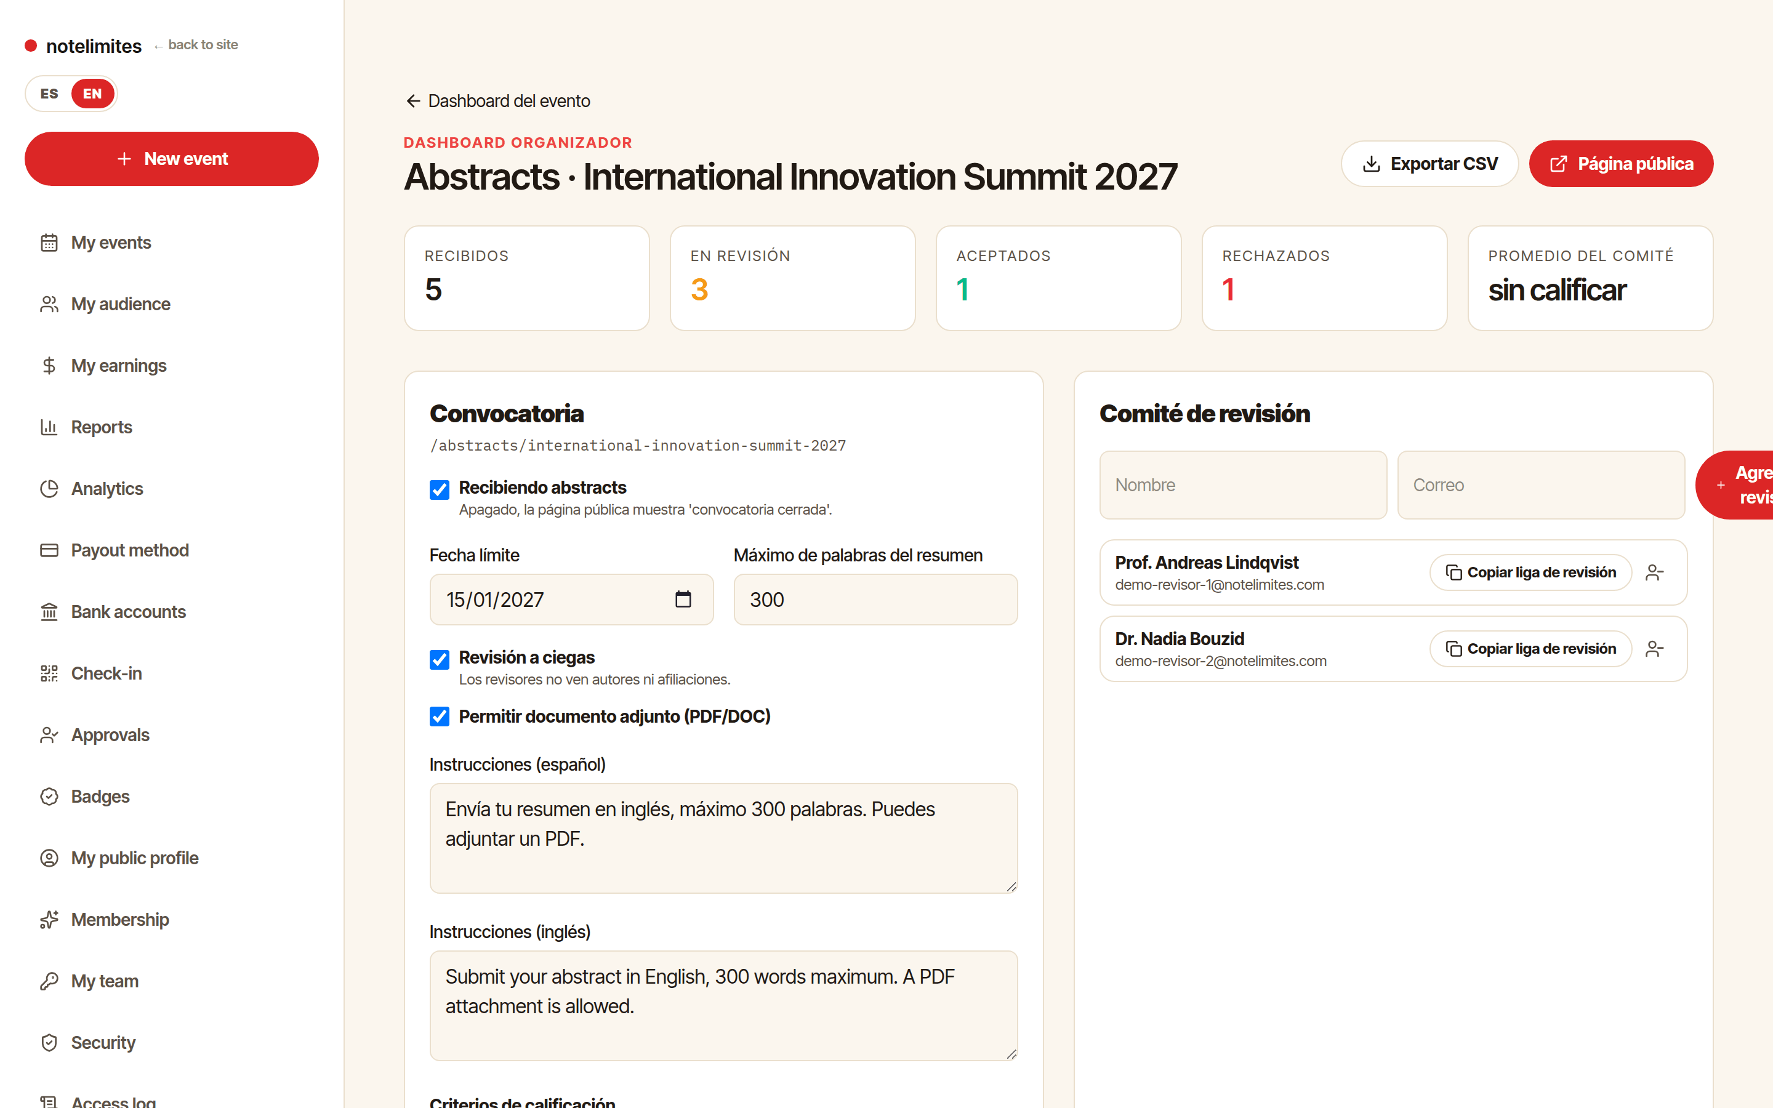This screenshot has height=1108, width=1773.
Task: Click the Instrucciones (español) text area
Action: [724, 838]
